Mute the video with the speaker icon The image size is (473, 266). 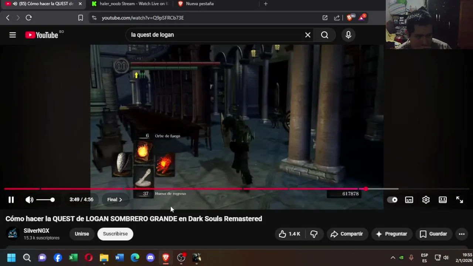coord(29,200)
